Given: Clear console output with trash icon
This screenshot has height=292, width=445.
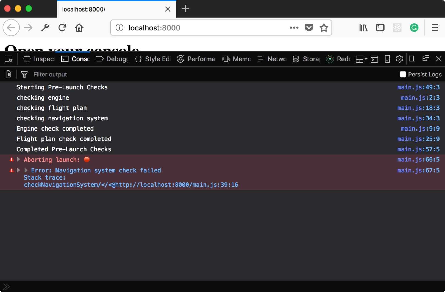Looking at the screenshot, I should (x=8, y=74).
